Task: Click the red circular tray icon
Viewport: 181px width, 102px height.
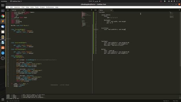Action: pos(161,1)
